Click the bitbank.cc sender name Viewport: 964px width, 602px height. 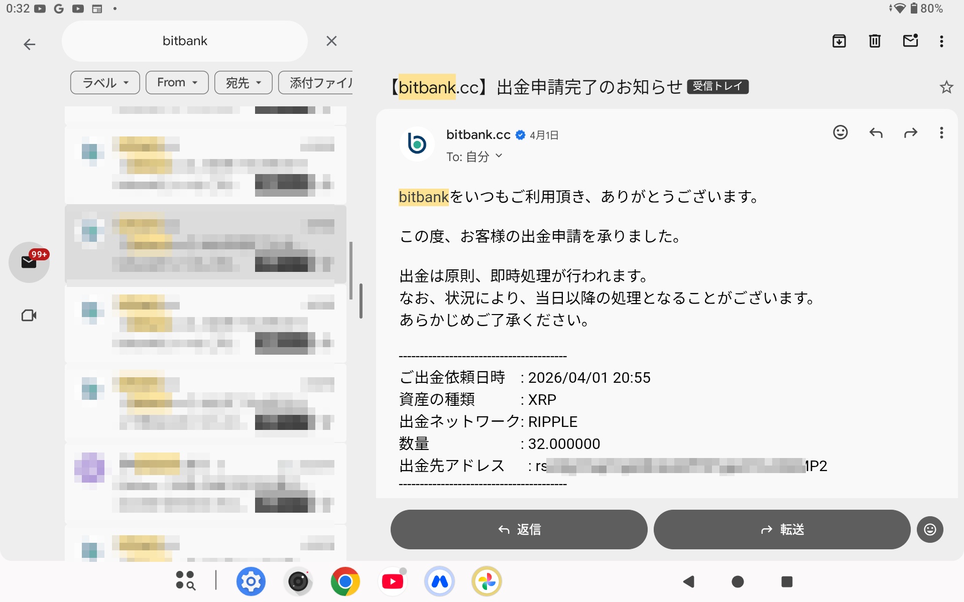[478, 134]
